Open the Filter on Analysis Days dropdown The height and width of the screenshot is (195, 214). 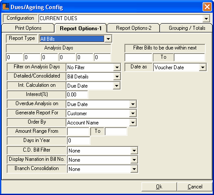117,67
